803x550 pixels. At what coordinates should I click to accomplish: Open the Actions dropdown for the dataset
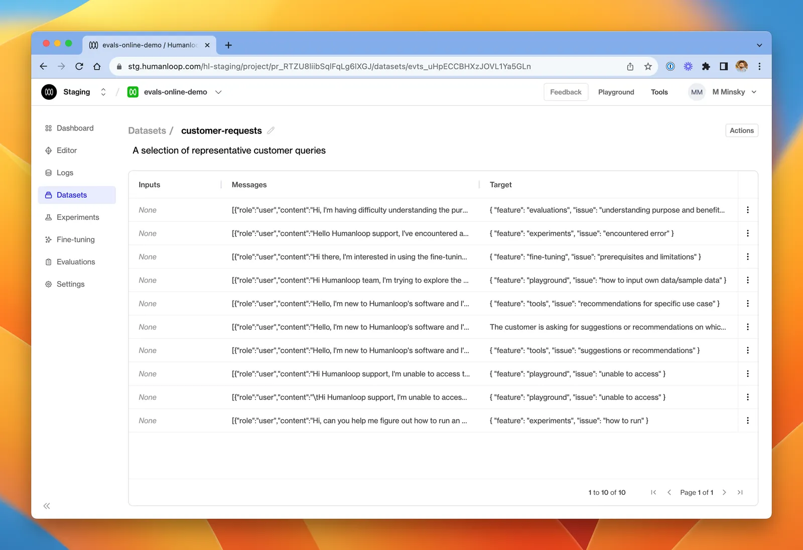[742, 130]
